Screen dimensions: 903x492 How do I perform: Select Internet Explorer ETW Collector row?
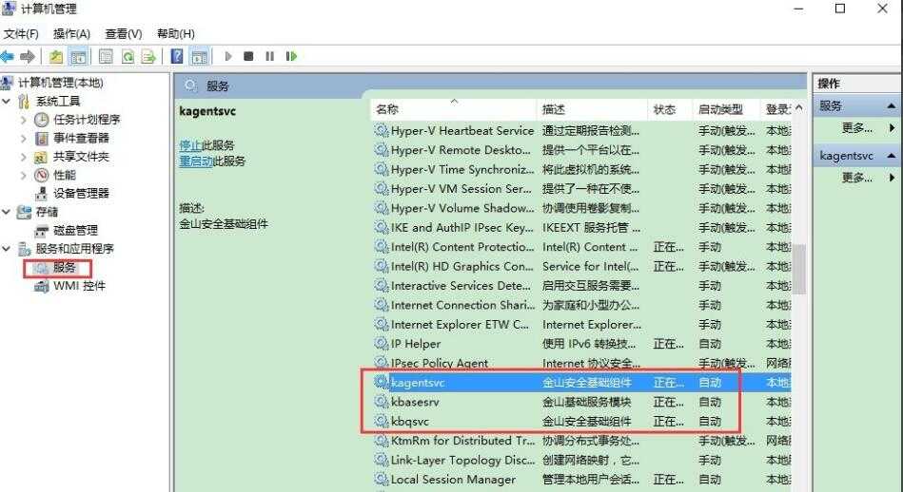[x=581, y=325]
